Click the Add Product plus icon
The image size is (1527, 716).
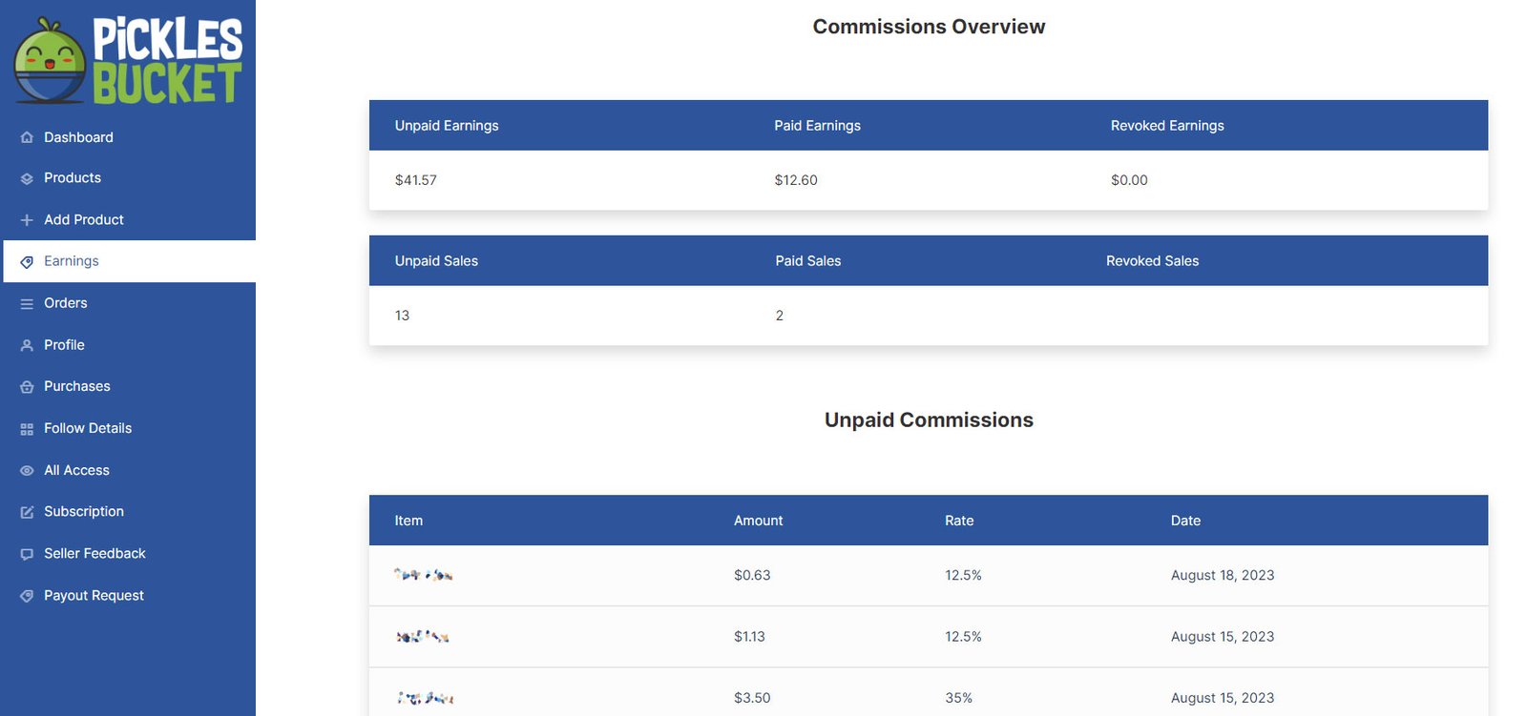point(27,220)
